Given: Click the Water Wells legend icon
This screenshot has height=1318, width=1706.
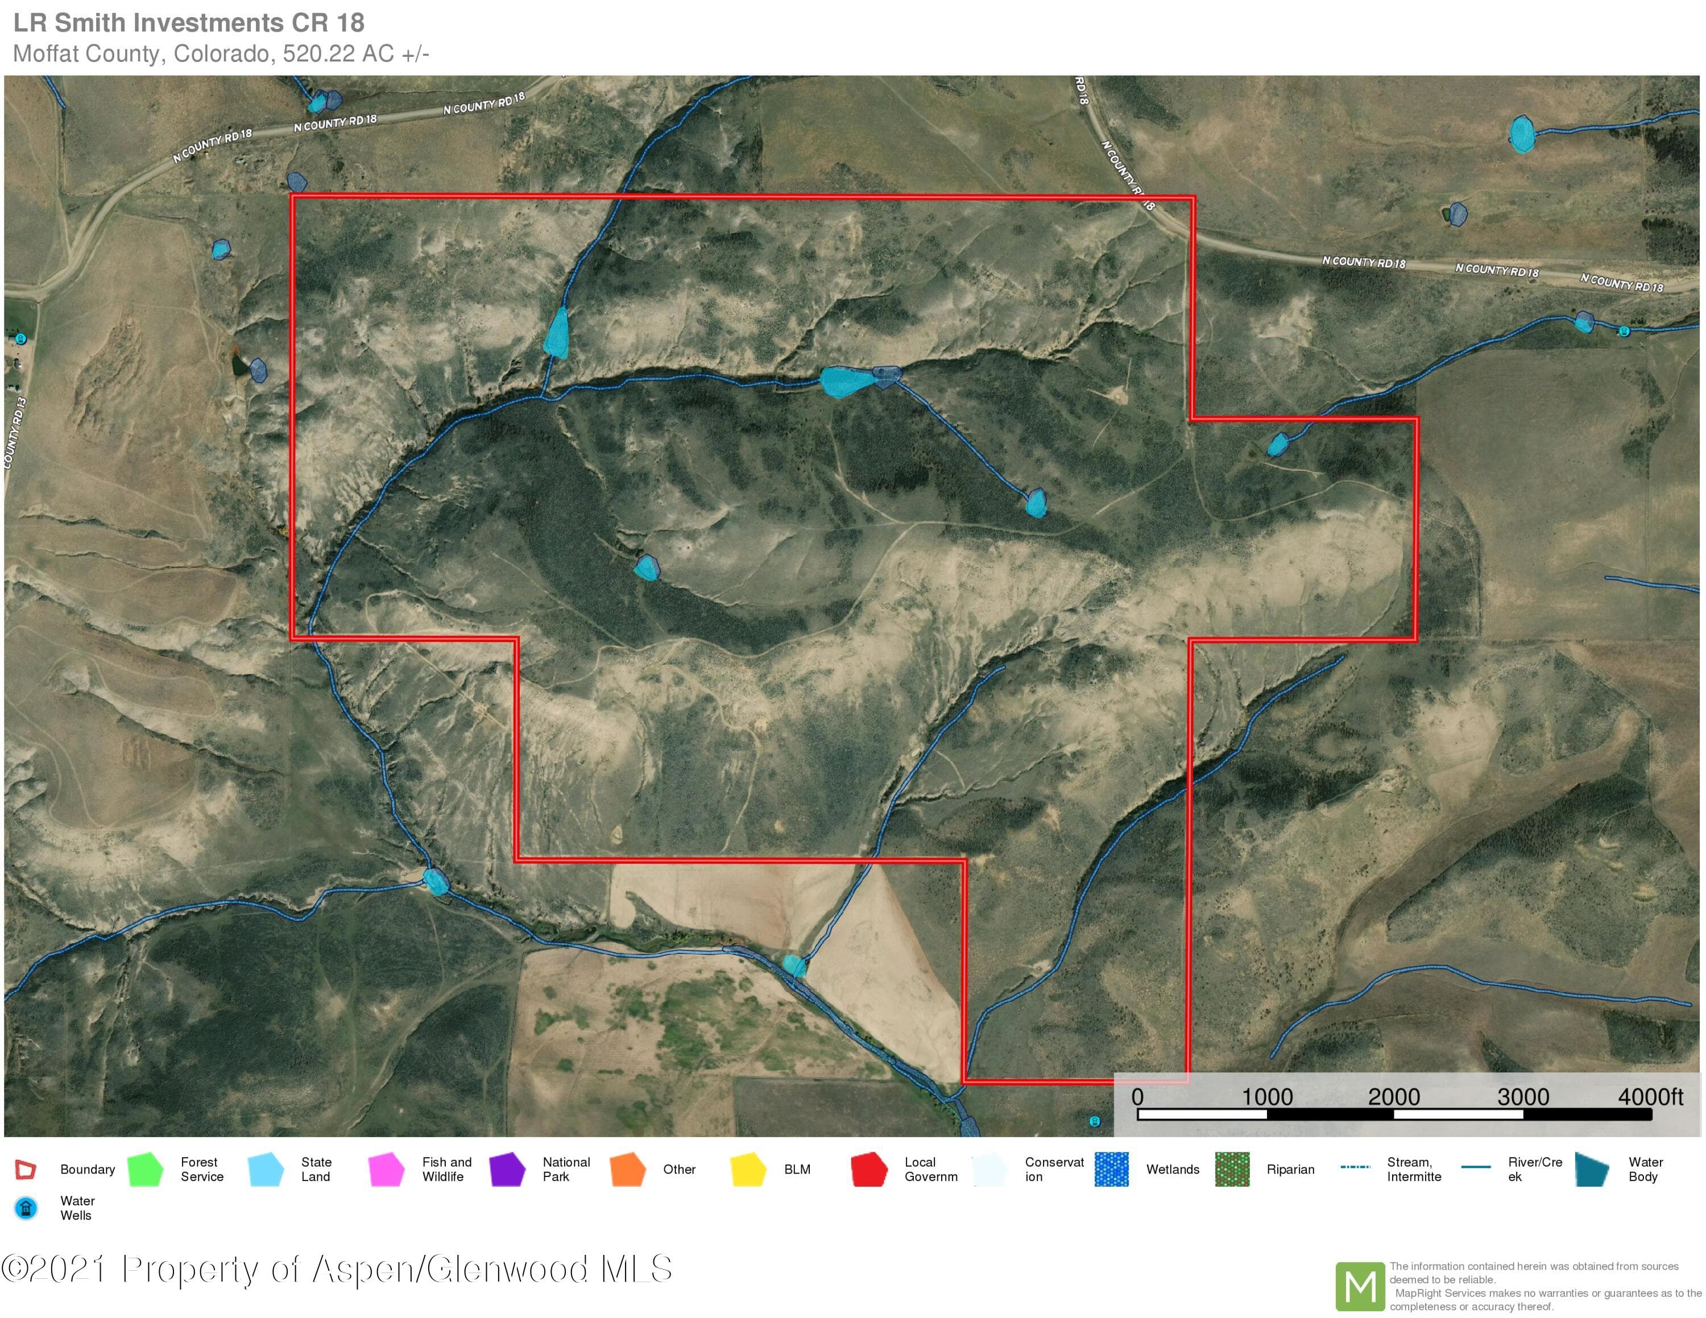Looking at the screenshot, I should pyautogui.click(x=26, y=1208).
